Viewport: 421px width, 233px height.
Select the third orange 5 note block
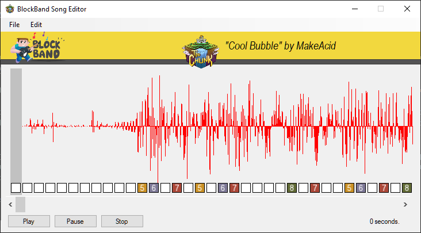tap(349, 188)
